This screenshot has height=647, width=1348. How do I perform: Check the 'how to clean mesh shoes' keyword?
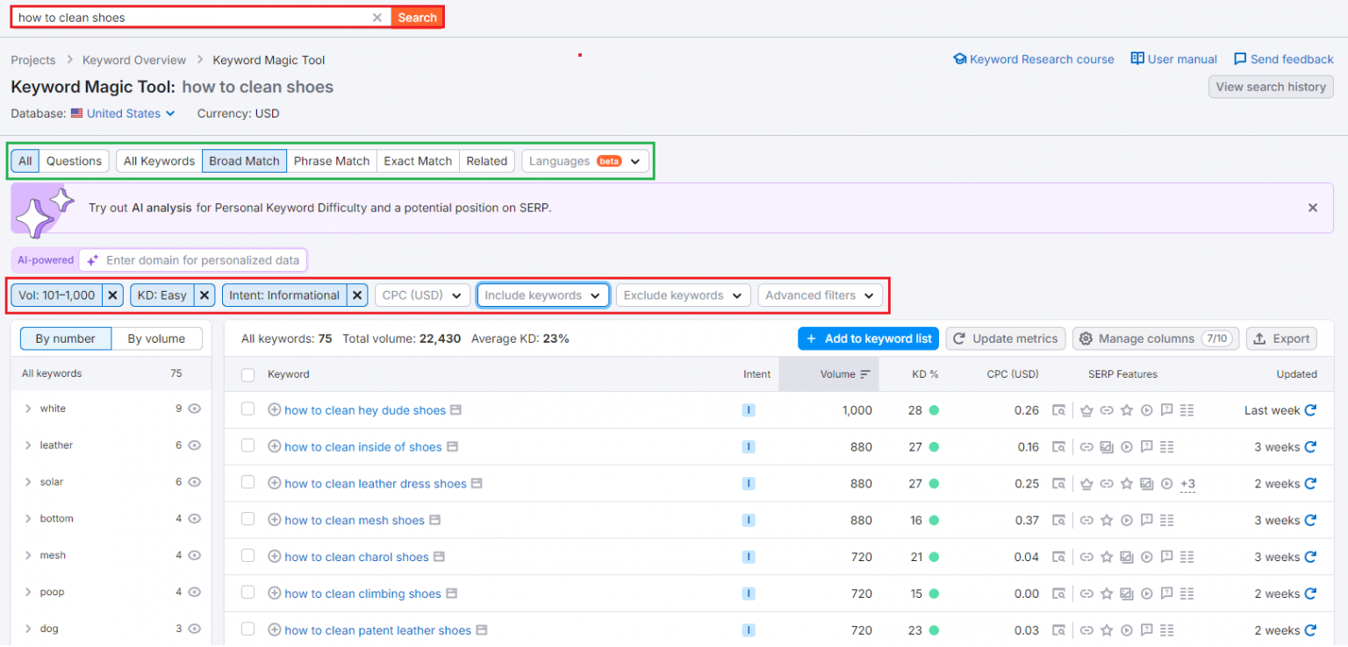click(x=247, y=520)
